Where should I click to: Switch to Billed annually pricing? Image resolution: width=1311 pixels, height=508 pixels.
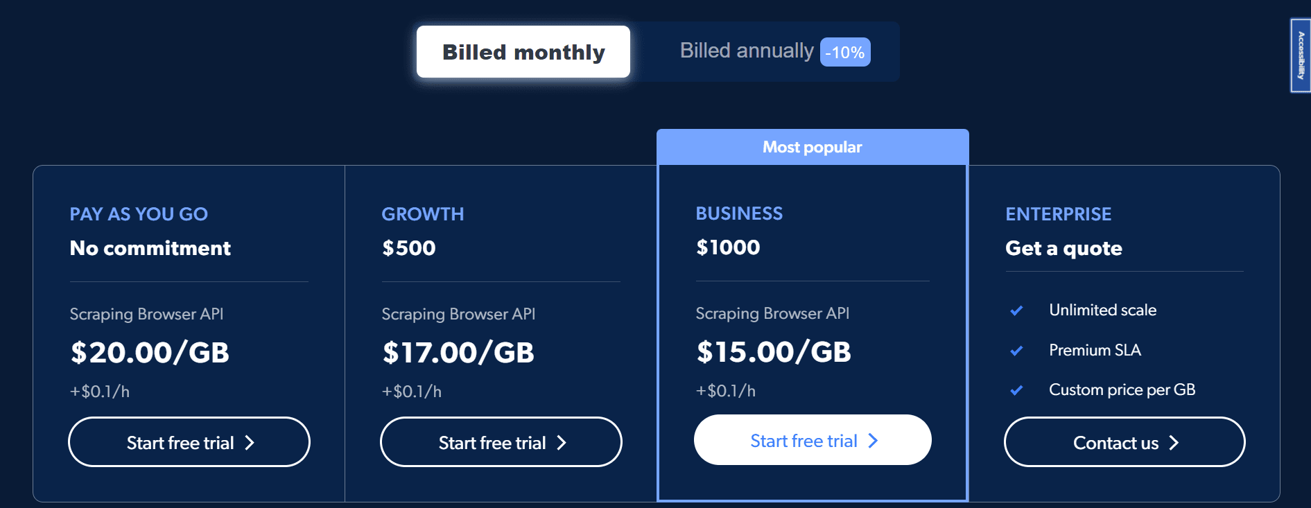tap(747, 51)
